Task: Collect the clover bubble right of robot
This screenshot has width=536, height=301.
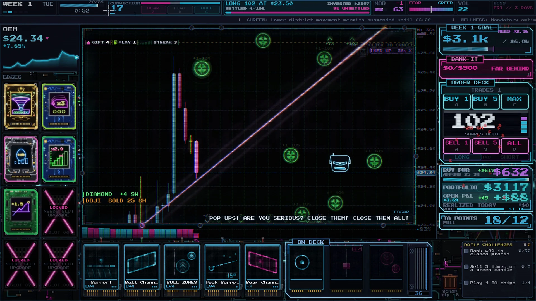Action: [374, 161]
